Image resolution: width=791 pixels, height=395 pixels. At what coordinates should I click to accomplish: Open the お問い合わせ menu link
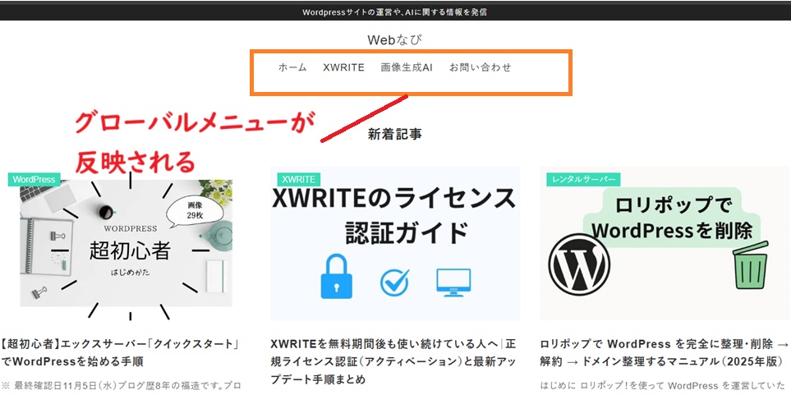[480, 67]
